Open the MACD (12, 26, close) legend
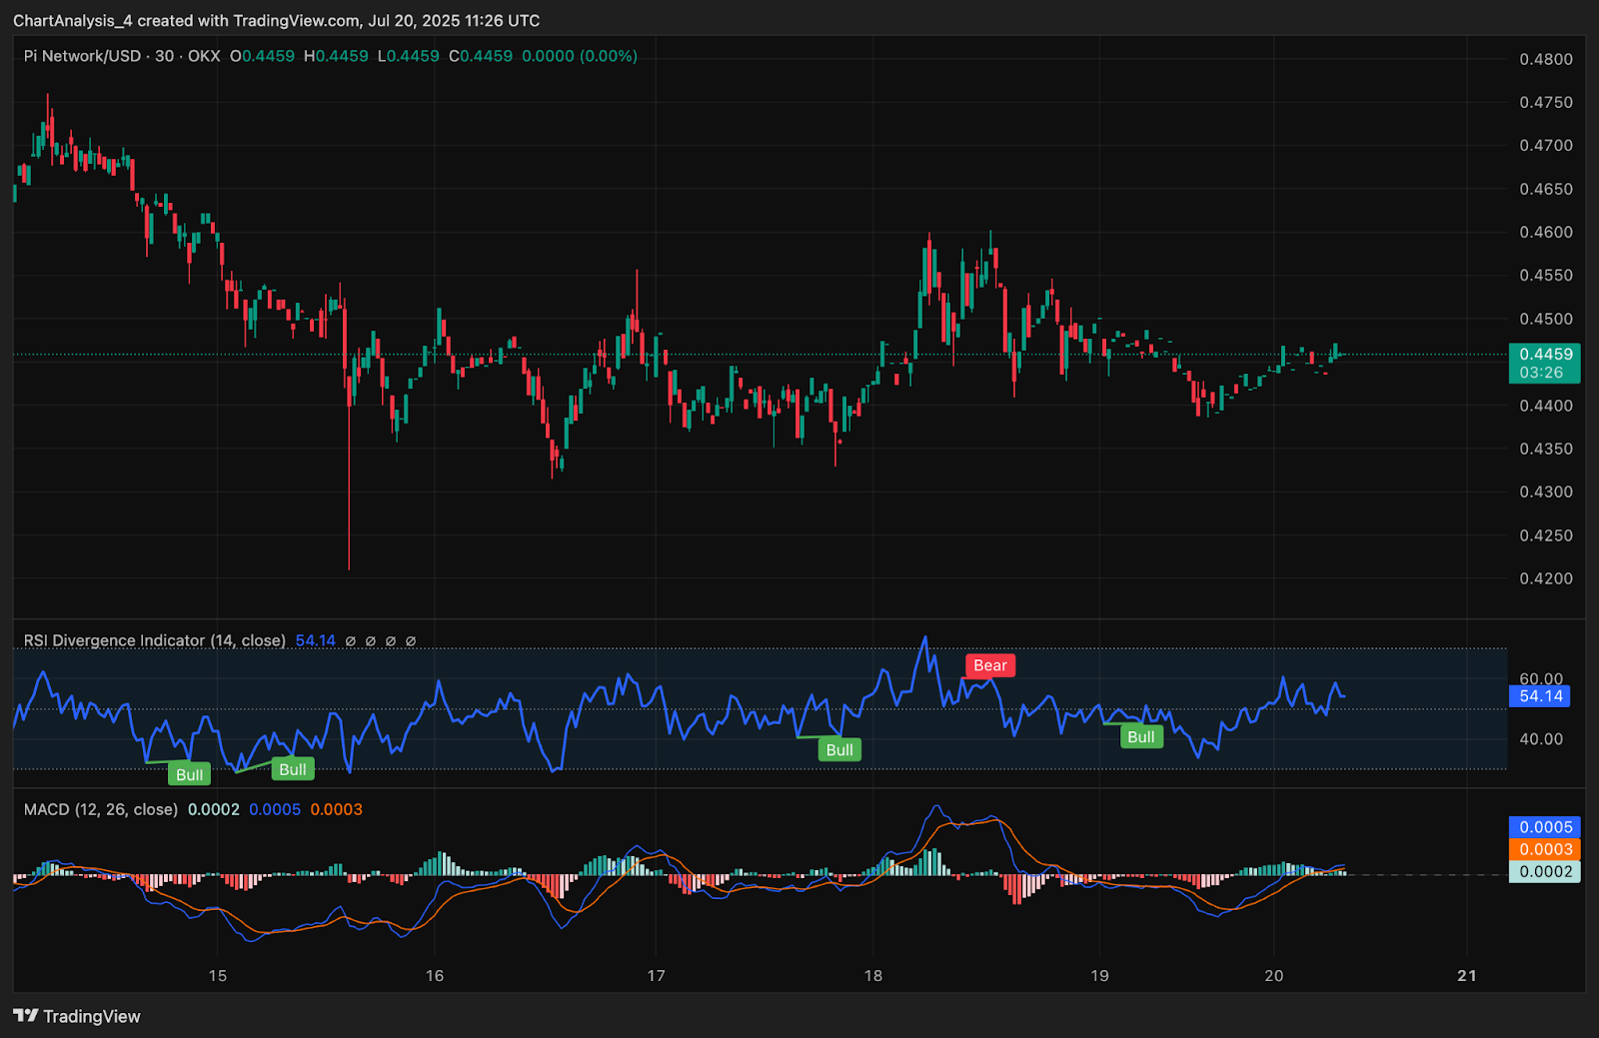Viewport: 1599px width, 1038px height. (x=100, y=809)
